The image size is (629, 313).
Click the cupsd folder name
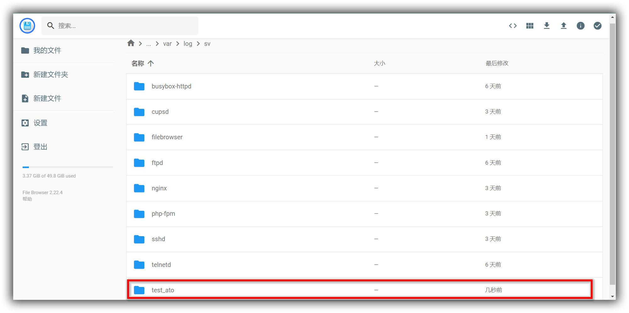[x=160, y=112]
